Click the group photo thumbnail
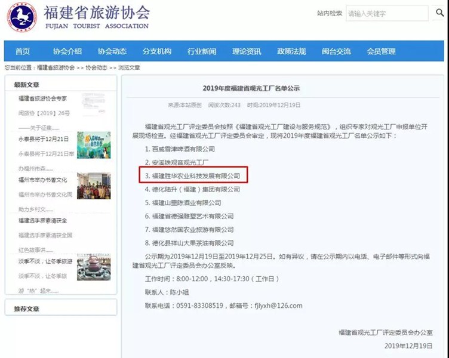Viewport: 449px width, 358px height. coord(94,186)
